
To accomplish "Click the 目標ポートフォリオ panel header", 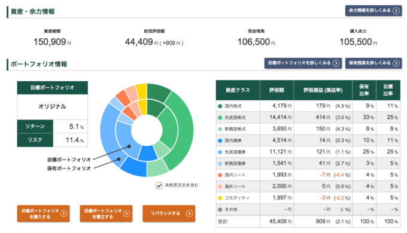I will (53, 88).
